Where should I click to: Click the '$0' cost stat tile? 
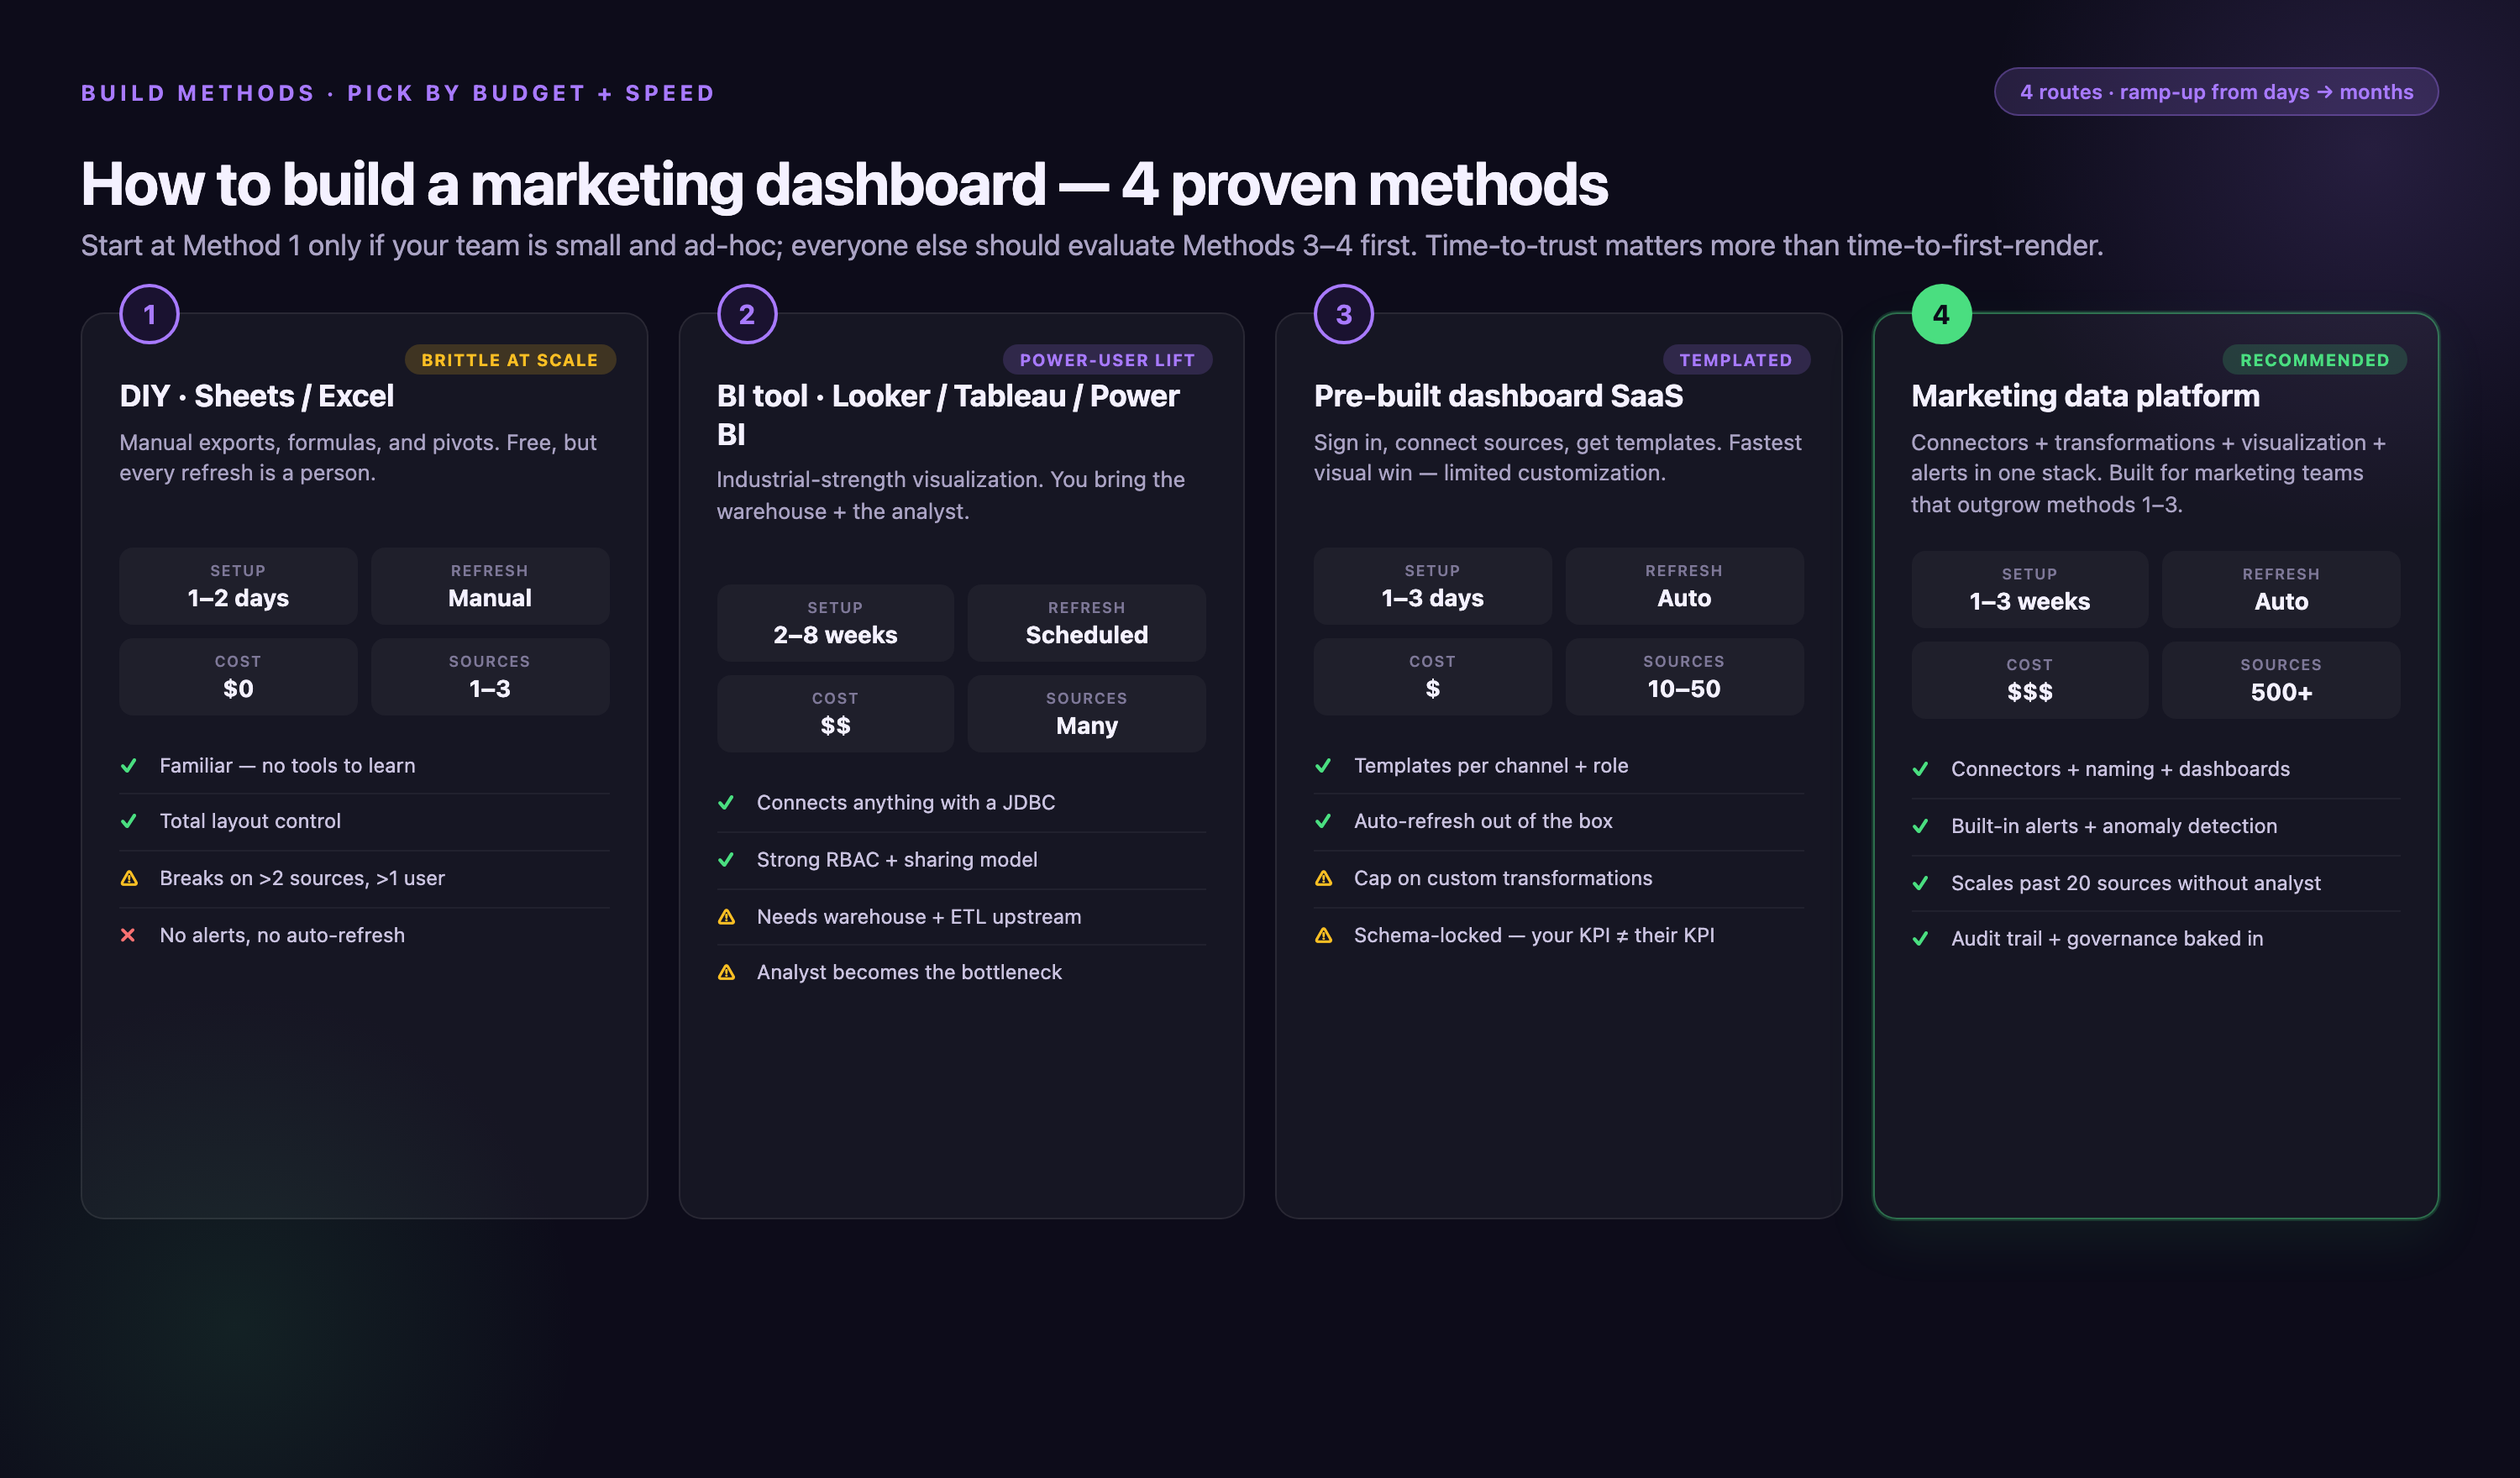tap(238, 677)
